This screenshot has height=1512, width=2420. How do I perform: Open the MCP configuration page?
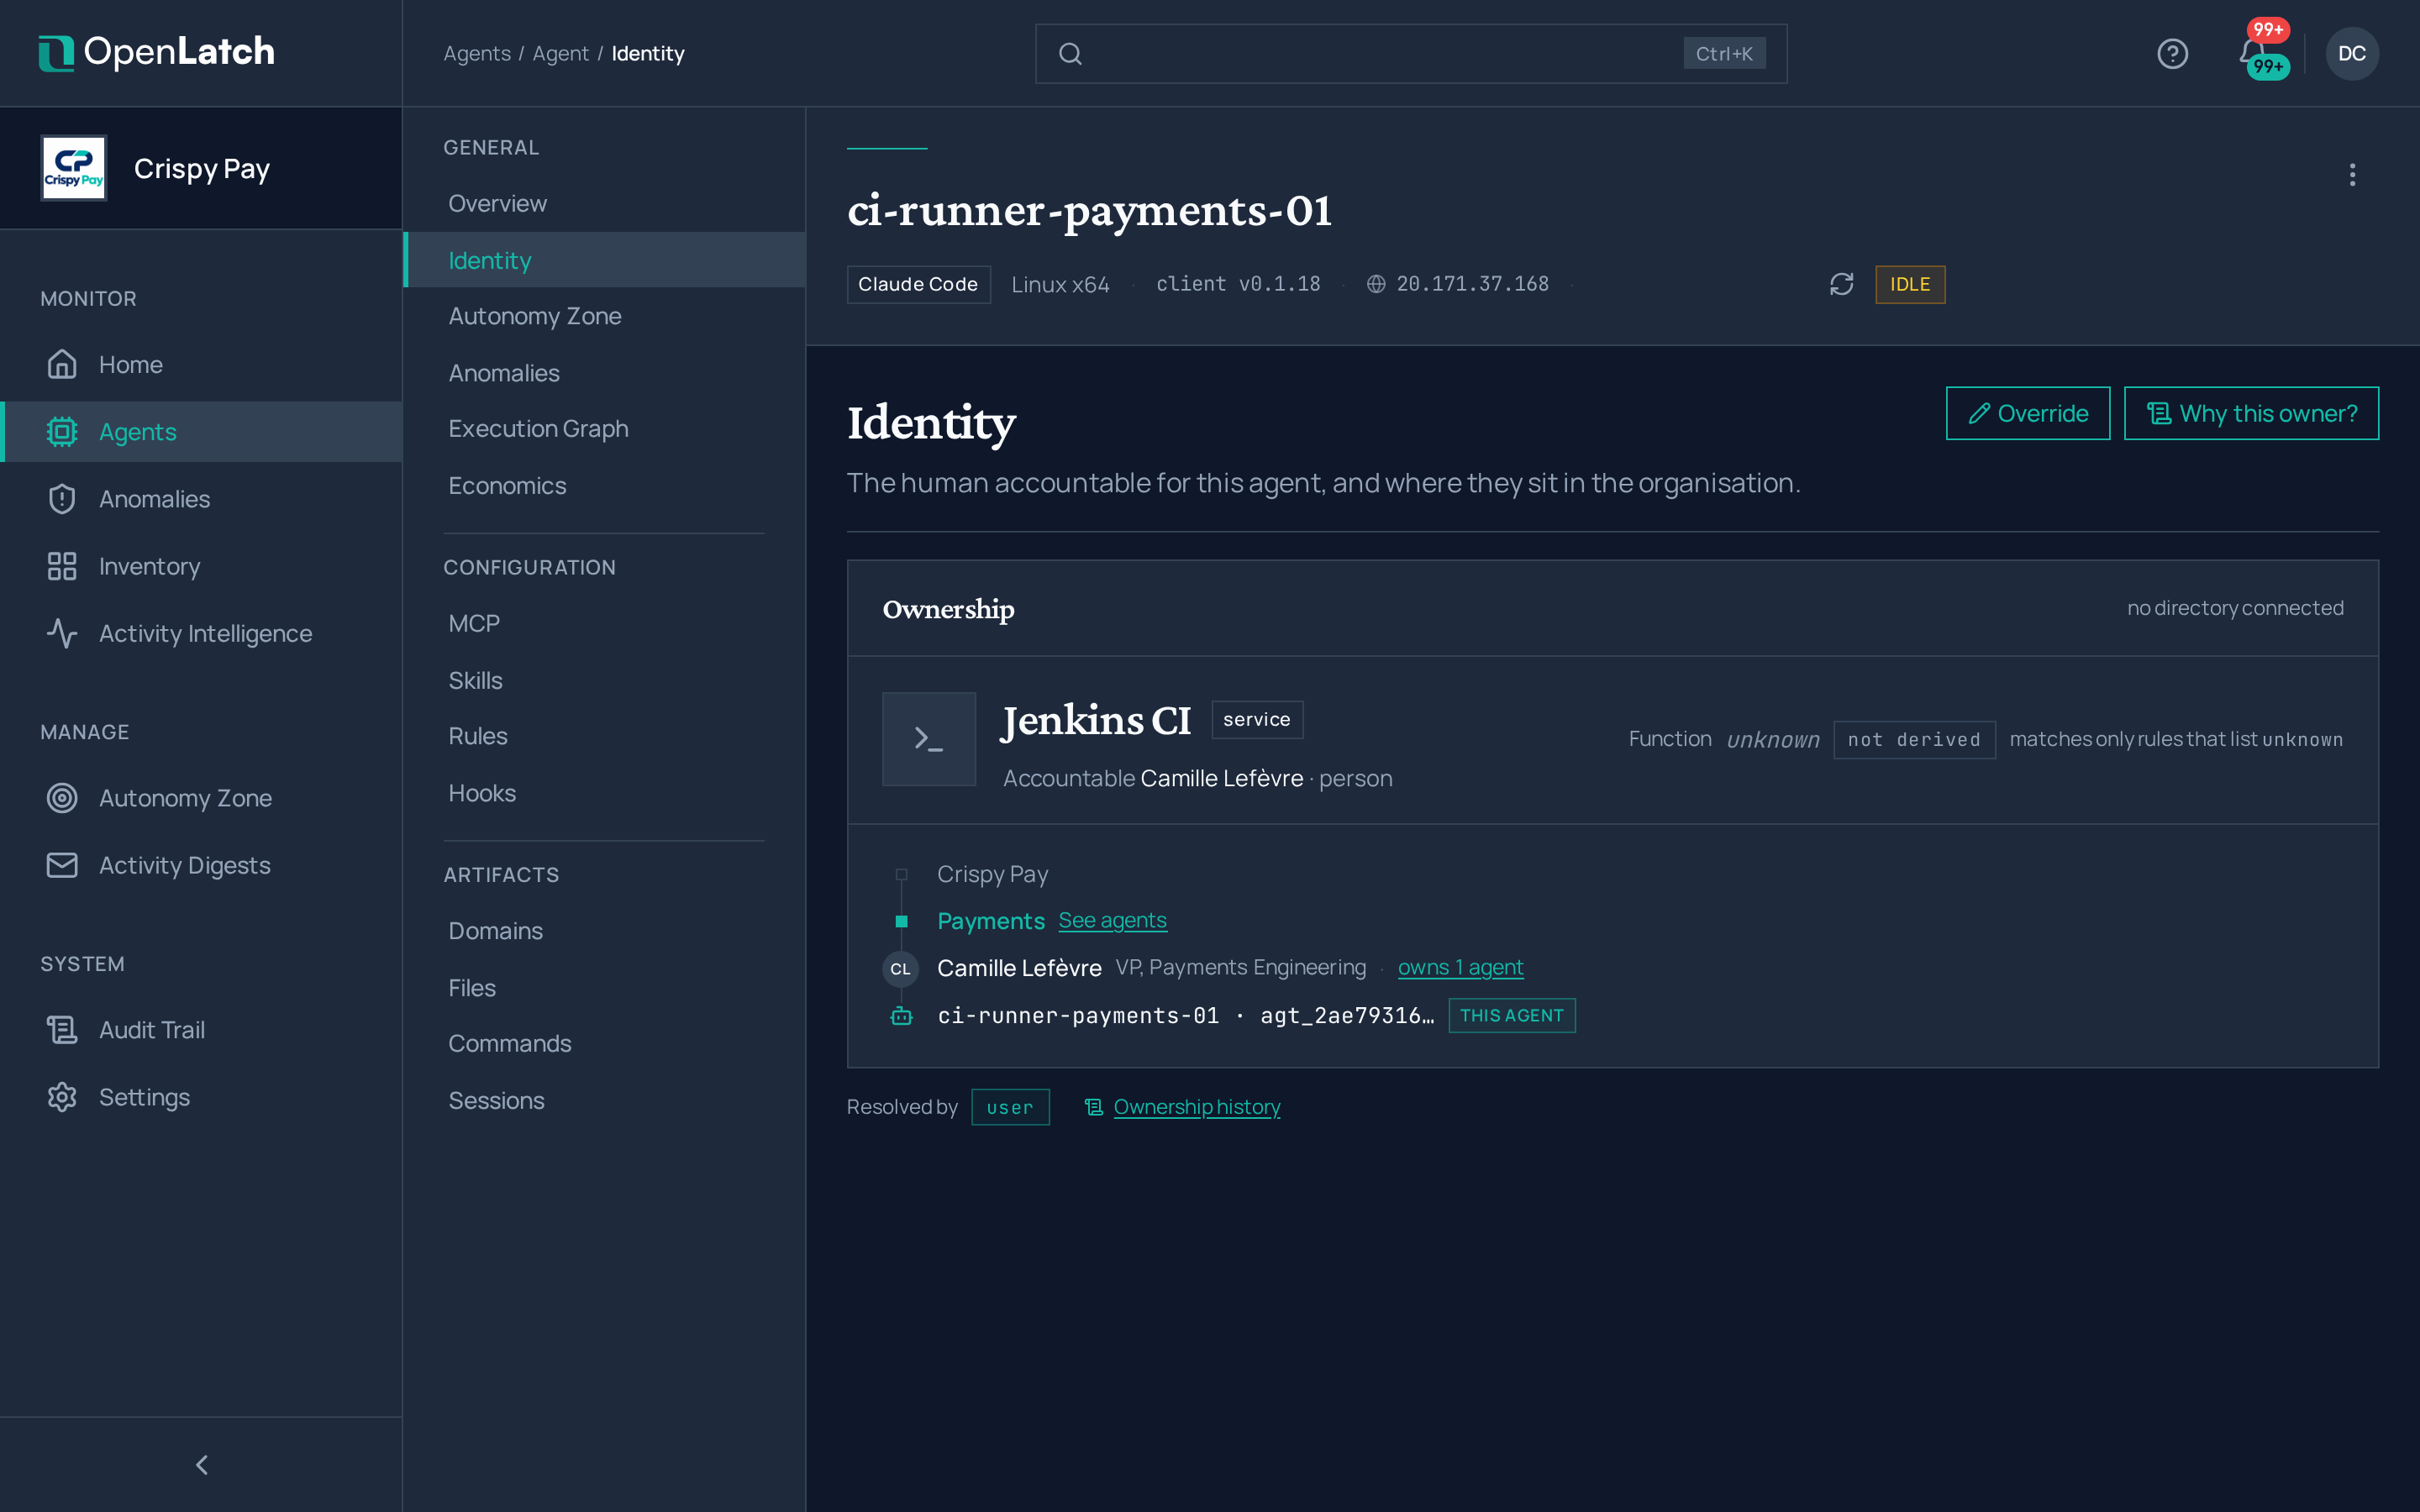604,623
